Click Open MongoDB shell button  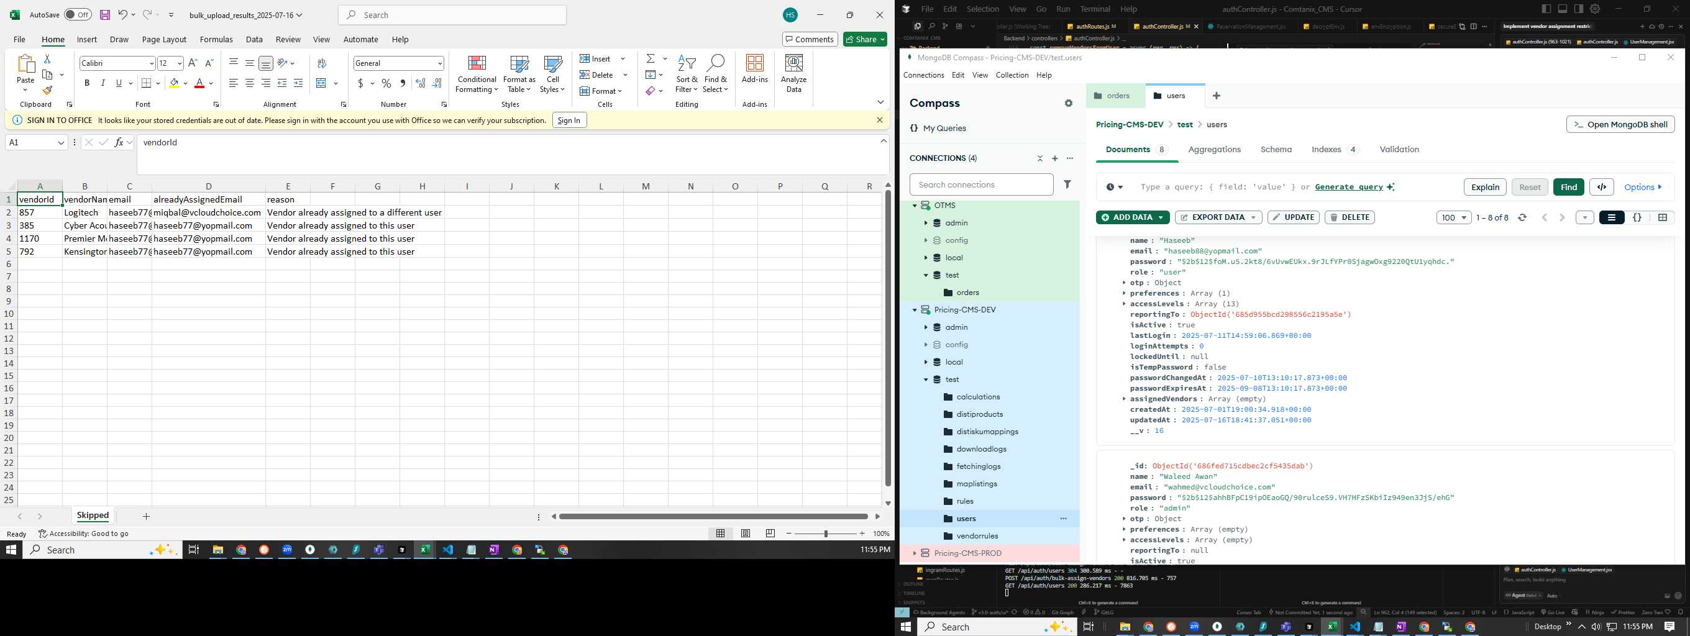(1620, 125)
